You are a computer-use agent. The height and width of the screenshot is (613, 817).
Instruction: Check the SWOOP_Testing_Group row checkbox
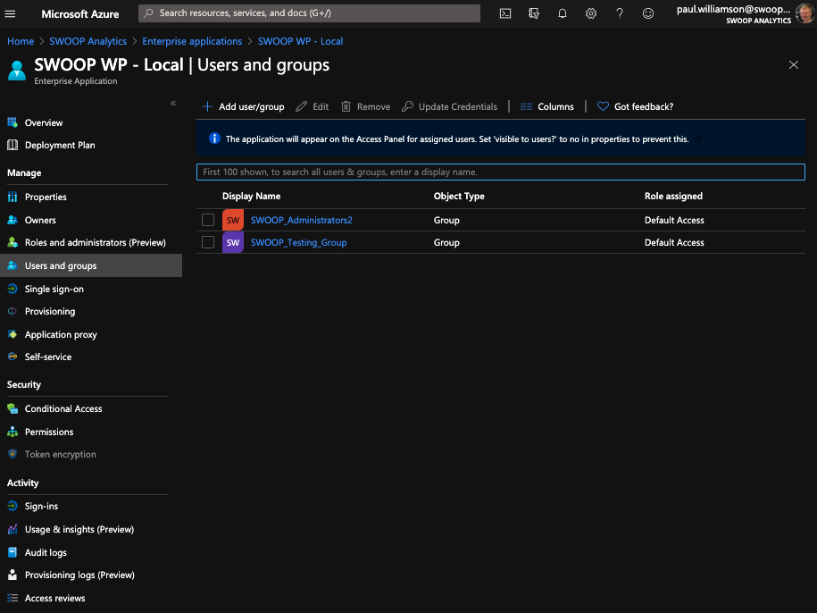tap(208, 242)
